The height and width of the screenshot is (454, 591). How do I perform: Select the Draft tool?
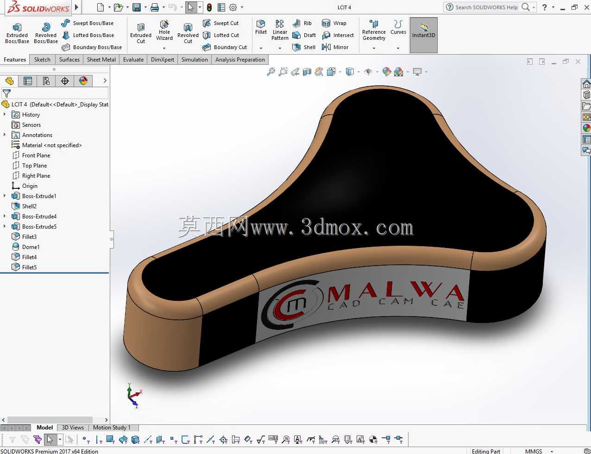(x=304, y=35)
